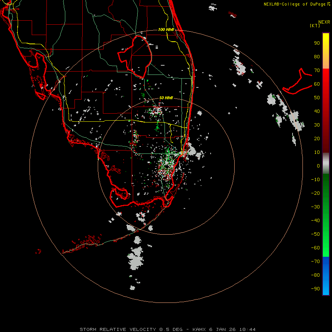
Task: Select the -20 value on the velocity scale
Action: [315, 193]
